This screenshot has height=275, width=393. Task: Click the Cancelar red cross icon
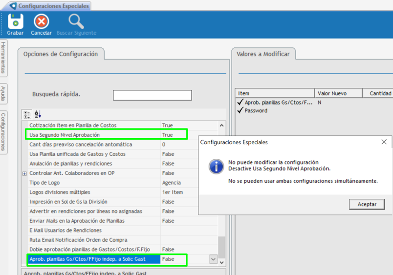(x=42, y=21)
